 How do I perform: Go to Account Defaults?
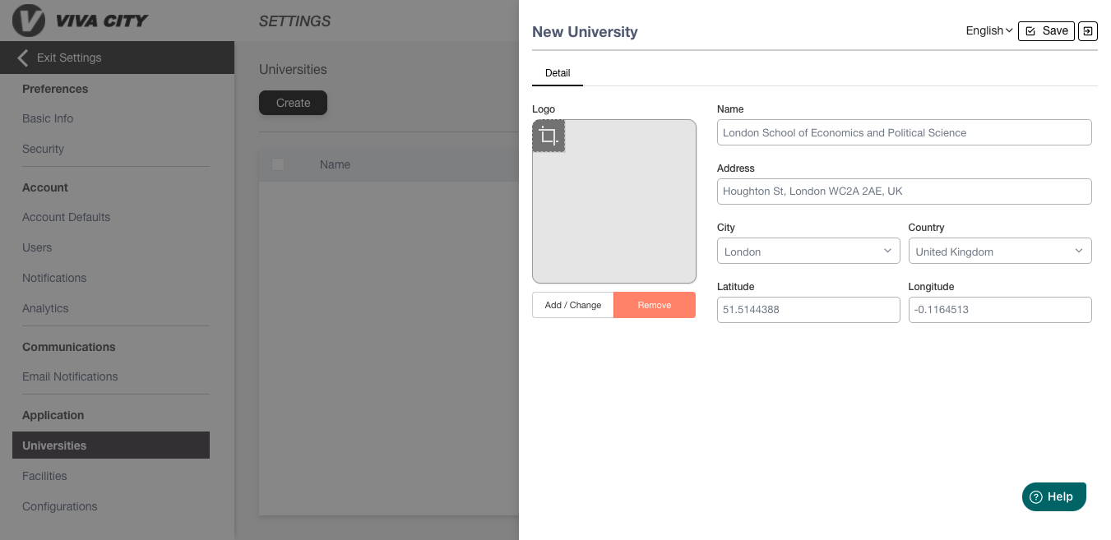coord(66,217)
